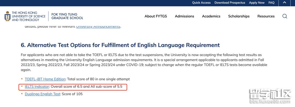The height and width of the screenshot is (107, 295).
Task: Open the Admissions menu
Action: click(x=184, y=16)
